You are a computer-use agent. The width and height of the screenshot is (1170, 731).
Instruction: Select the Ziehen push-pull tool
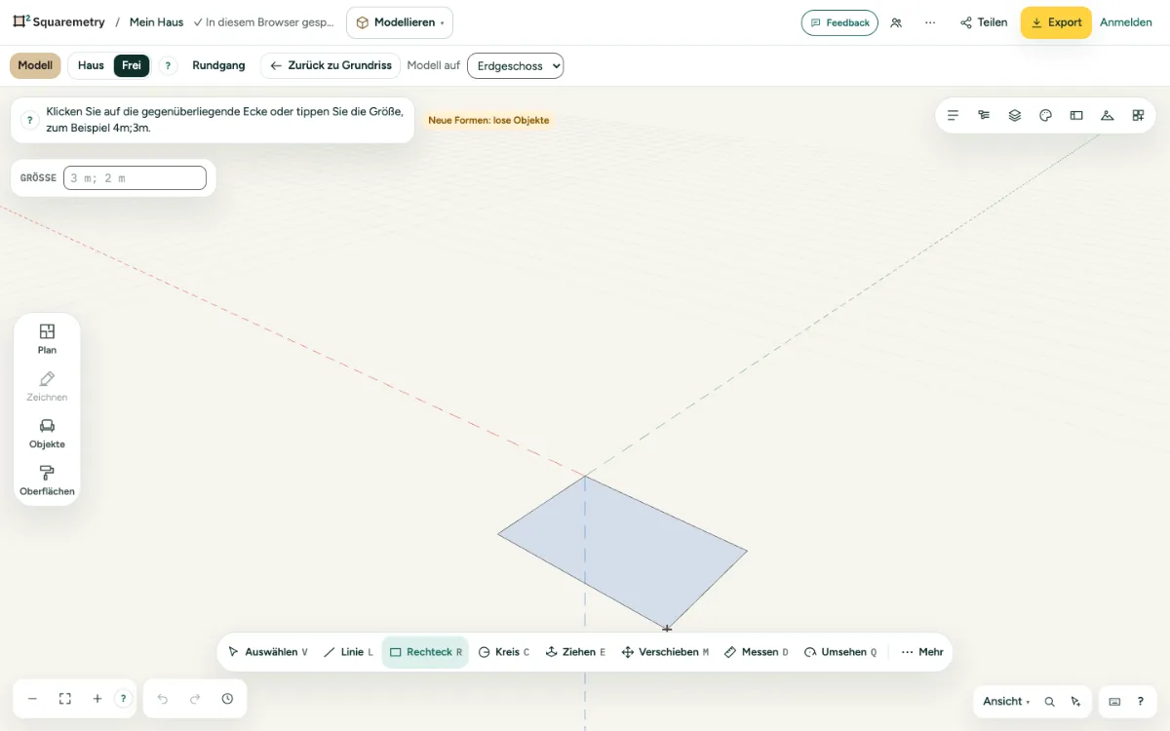tap(575, 652)
